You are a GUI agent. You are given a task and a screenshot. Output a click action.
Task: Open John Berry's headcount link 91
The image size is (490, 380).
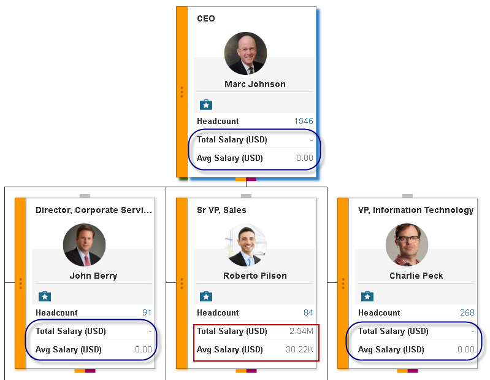147,312
